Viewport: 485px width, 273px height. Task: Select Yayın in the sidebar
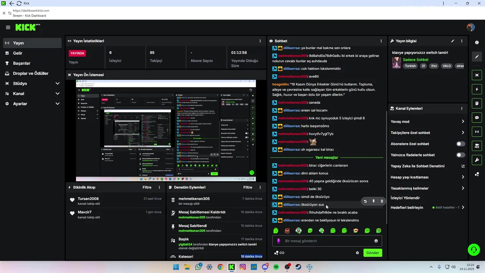pyautogui.click(x=32, y=43)
